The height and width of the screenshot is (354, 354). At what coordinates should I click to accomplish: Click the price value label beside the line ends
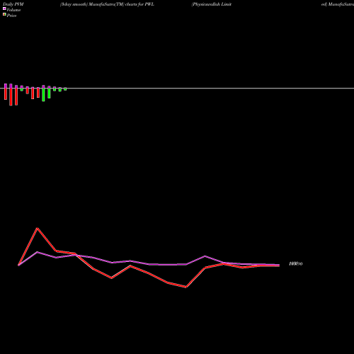point(296,264)
